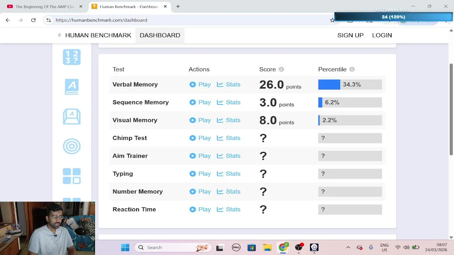Click Visual Memory 2.2% percentile bar

[350, 120]
